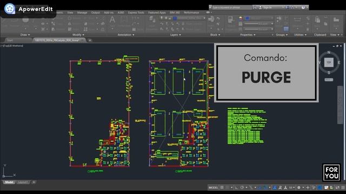Expand the Annotation panel

[126, 34]
